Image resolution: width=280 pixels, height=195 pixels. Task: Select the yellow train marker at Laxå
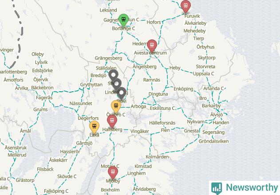click(x=94, y=127)
